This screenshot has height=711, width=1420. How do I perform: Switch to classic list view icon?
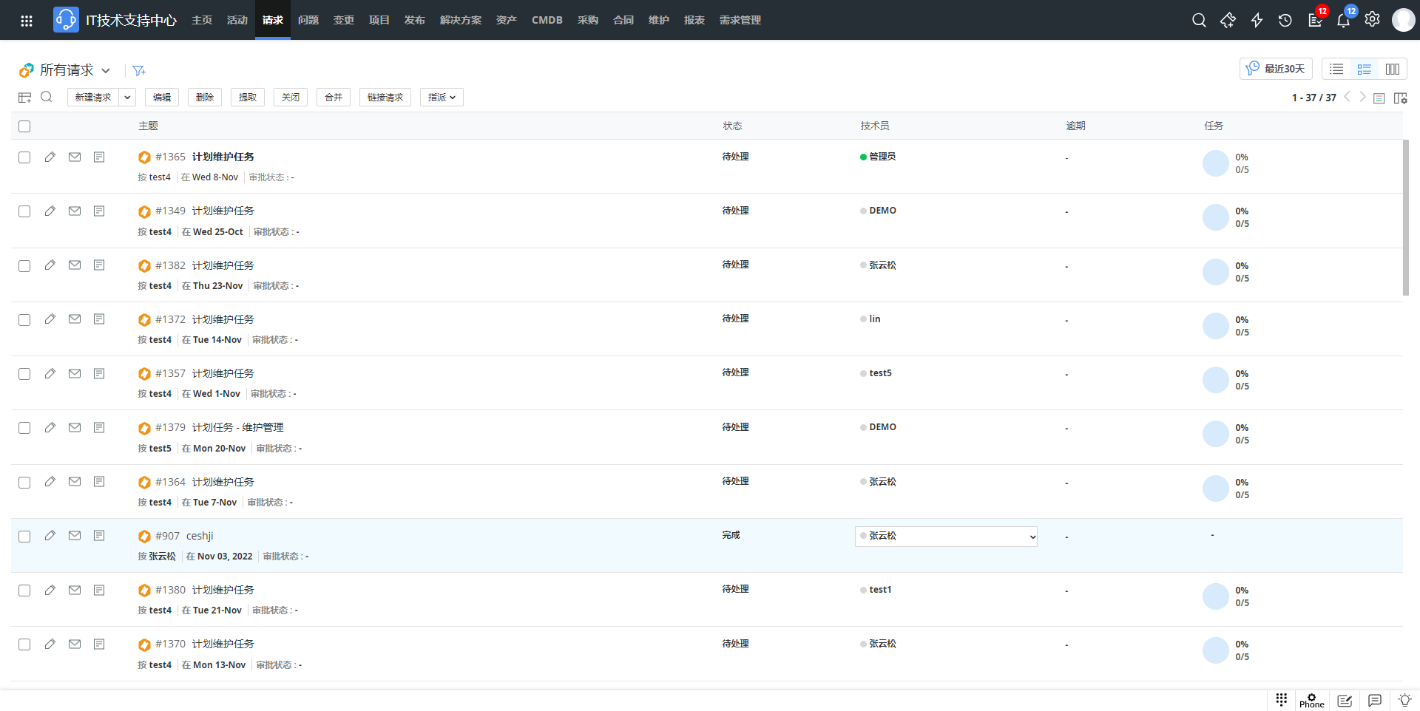[1336, 69]
